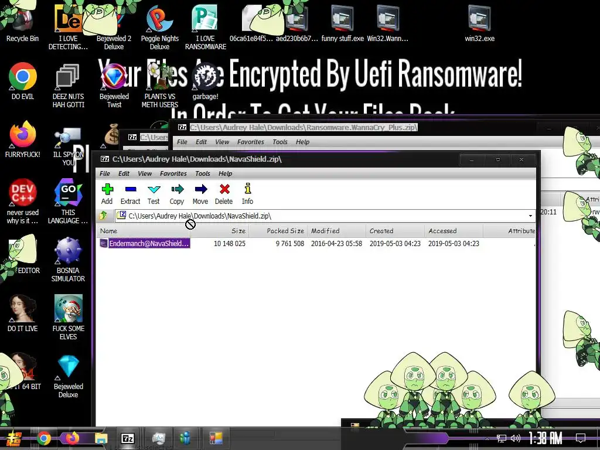Screen dimensions: 600x450
Task: Click the 1:38 AM taskbar clock
Action: [546, 438]
